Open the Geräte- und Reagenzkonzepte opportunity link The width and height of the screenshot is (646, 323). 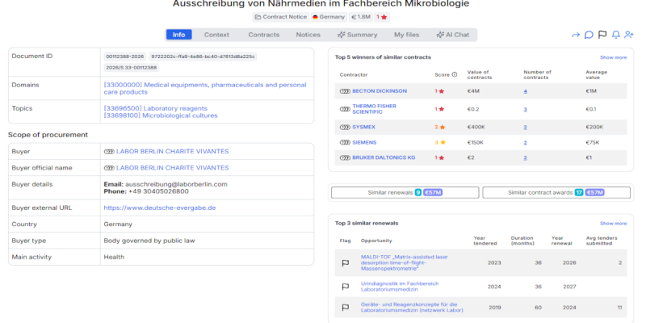click(x=412, y=308)
